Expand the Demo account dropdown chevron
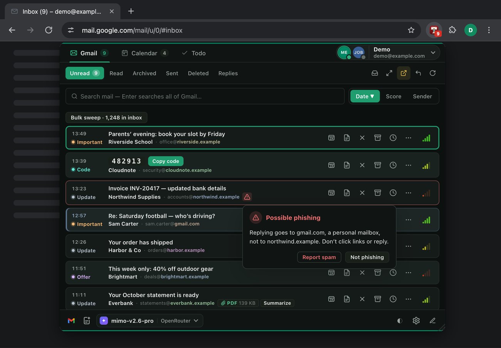Screen dimensions: 501x348 point(433,53)
